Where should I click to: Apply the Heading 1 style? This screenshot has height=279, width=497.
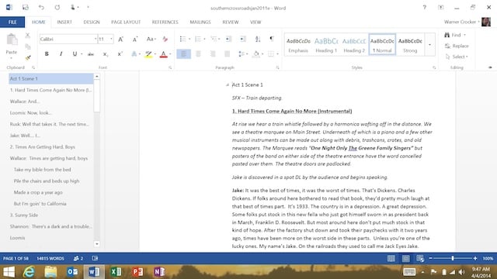[326, 45]
